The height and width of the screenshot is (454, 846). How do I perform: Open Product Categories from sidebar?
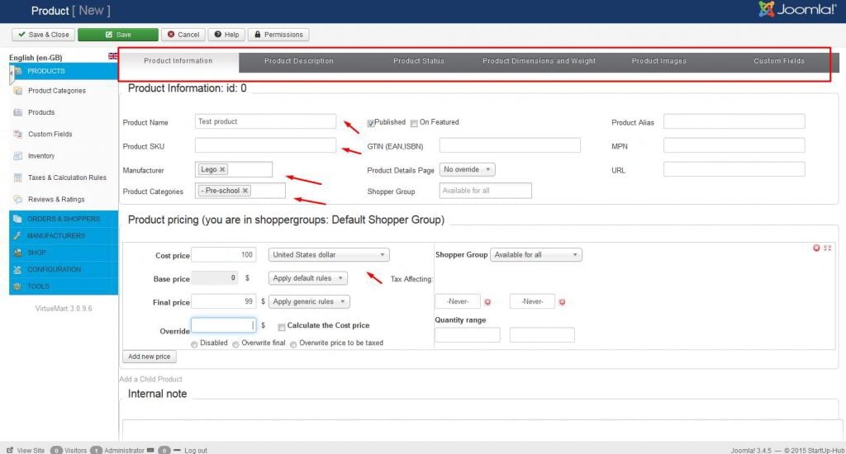coord(56,91)
